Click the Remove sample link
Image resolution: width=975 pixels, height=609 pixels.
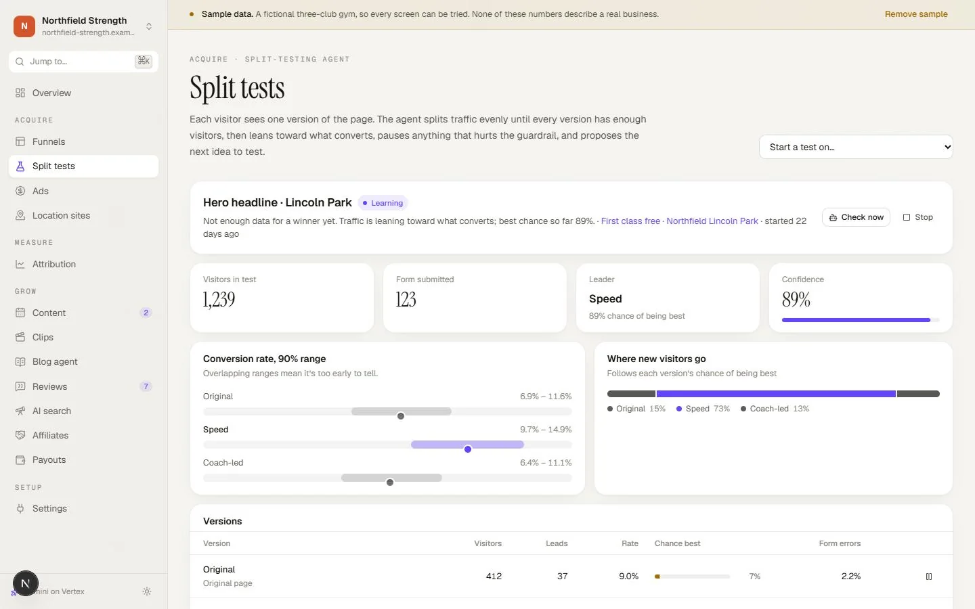pos(916,14)
